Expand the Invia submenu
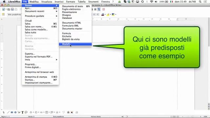The width and height of the screenshot is (210, 118). tap(40, 60)
